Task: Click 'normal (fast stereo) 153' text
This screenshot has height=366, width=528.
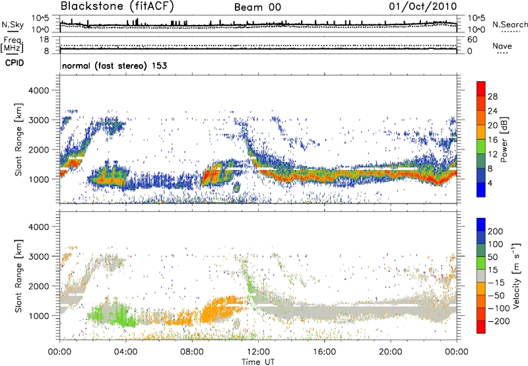Action: pos(114,65)
